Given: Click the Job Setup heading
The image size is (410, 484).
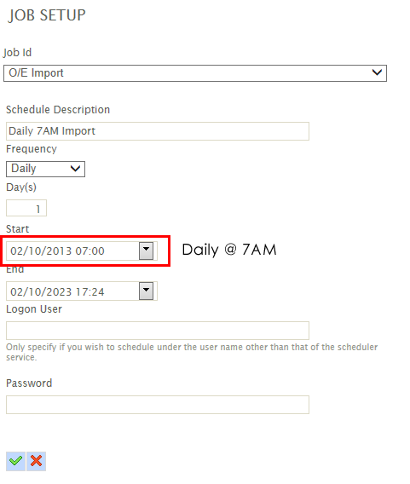Looking at the screenshot, I should pyautogui.click(x=47, y=15).
